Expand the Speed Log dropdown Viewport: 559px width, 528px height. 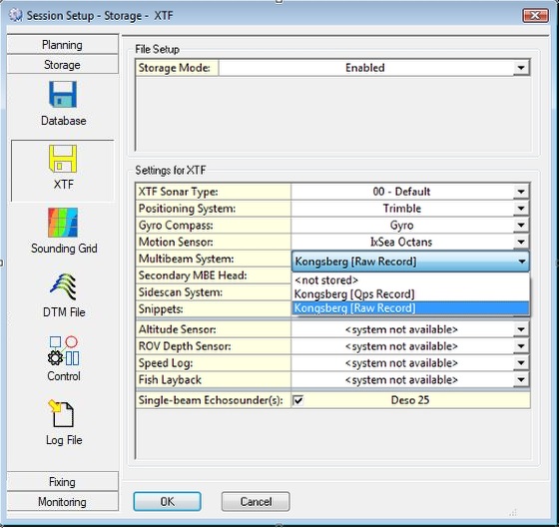tap(521, 363)
